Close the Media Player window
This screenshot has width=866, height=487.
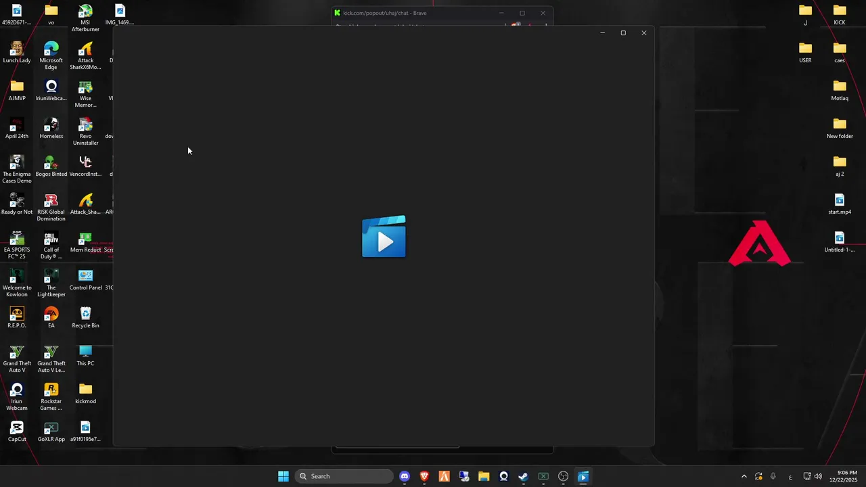coord(644,33)
